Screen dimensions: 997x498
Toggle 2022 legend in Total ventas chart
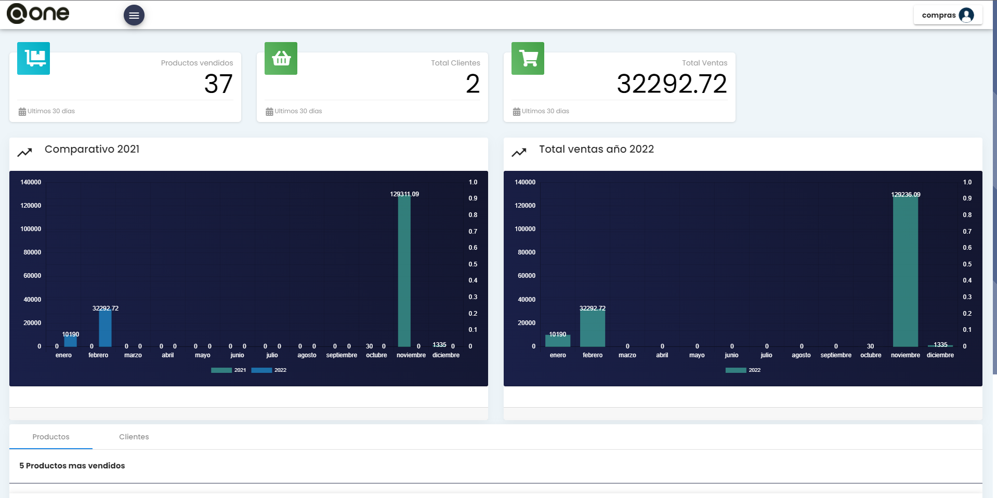click(x=736, y=370)
